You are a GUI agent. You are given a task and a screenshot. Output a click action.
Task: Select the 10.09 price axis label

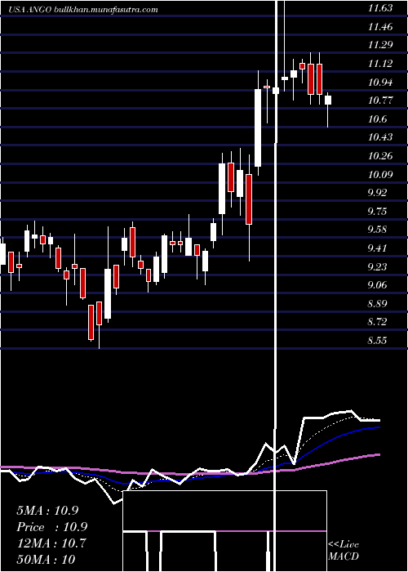point(380,174)
